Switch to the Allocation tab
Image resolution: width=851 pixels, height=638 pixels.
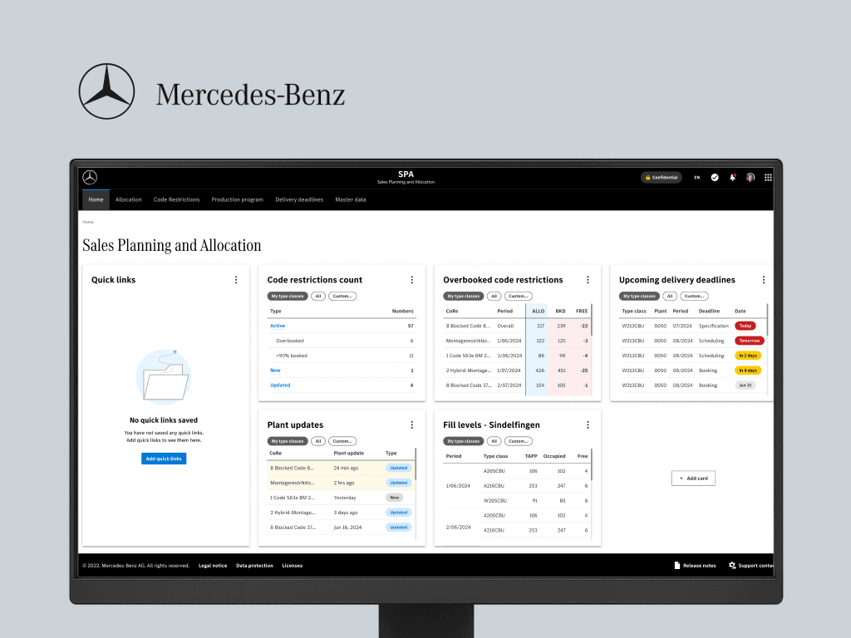pos(128,199)
